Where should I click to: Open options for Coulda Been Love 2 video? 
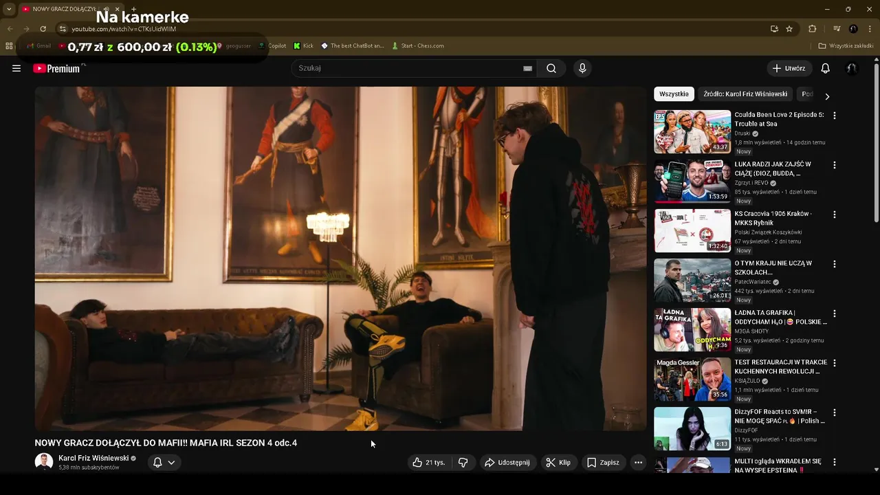pyautogui.click(x=835, y=115)
